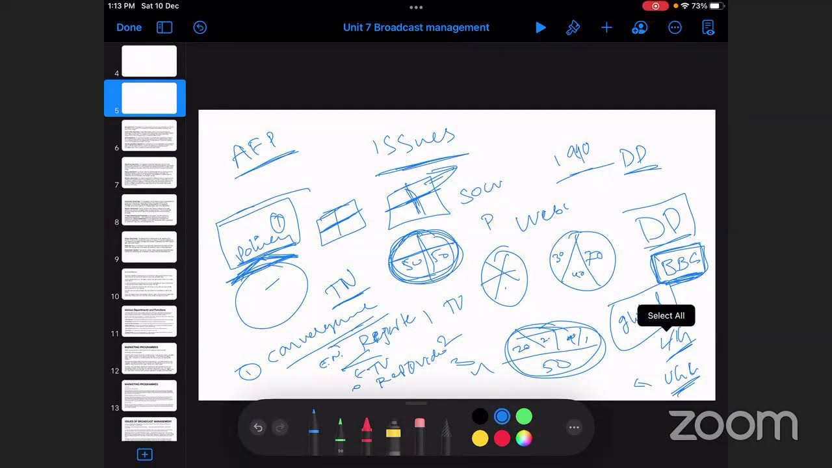Tap the battery 73% indicator

pyautogui.click(x=707, y=6)
